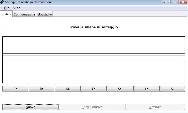Click the Solfege app icon in title bar
Viewport: 188px width, 113px height.
pos(2,2)
